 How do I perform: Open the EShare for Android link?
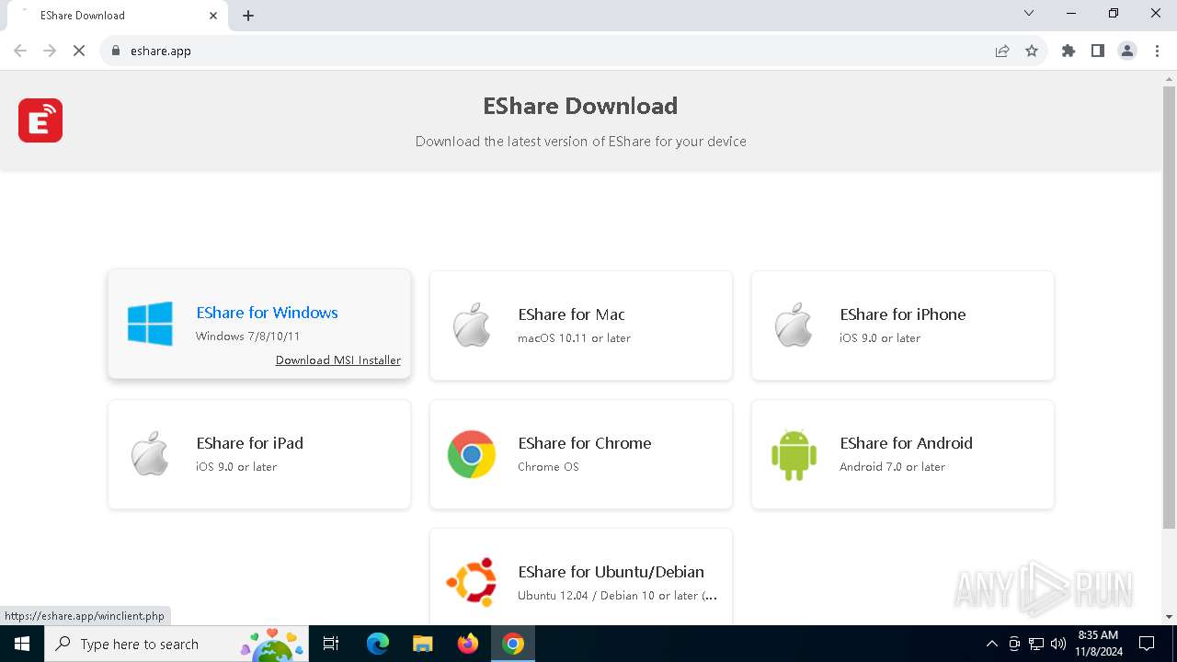point(906,443)
